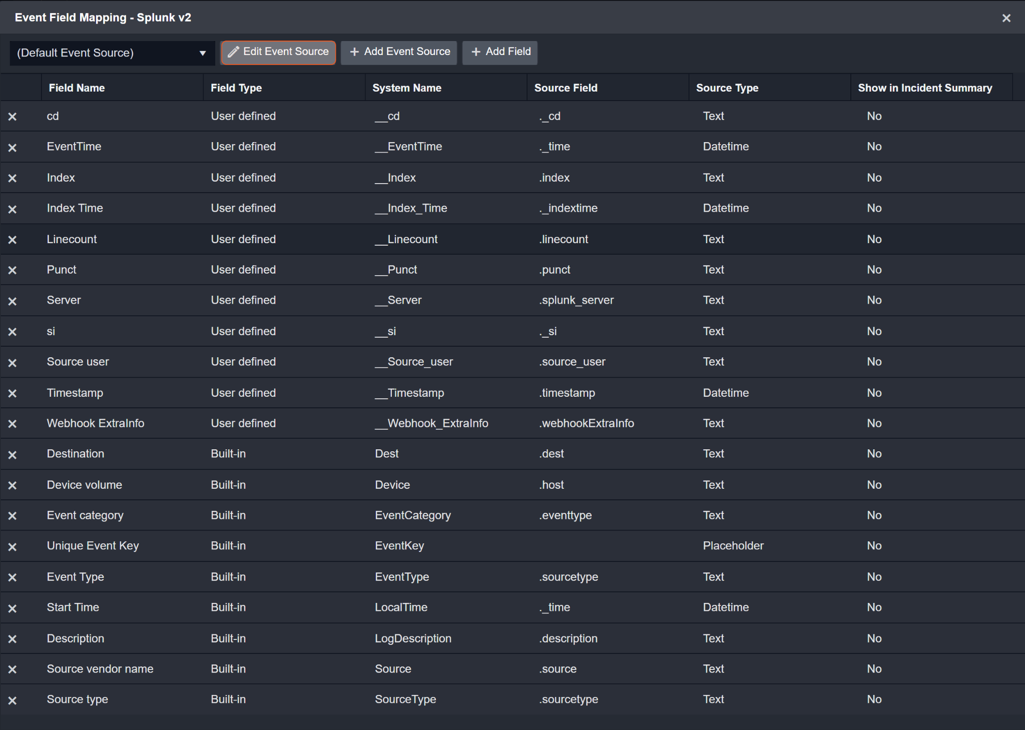The width and height of the screenshot is (1025, 730).
Task: Delete the cd field row
Action: [13, 117]
